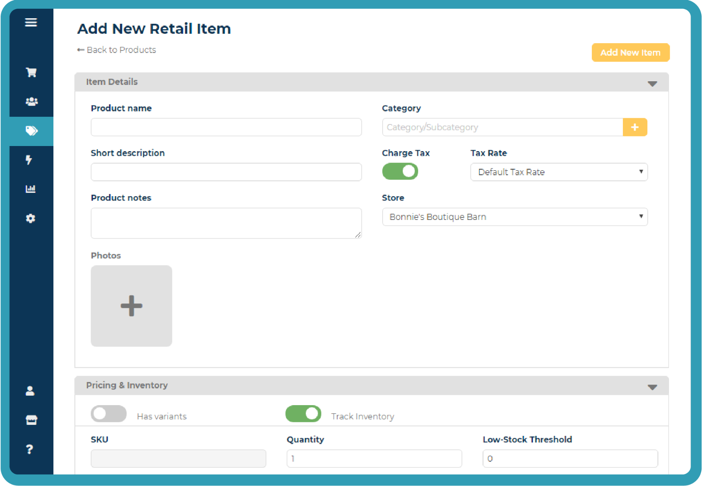
Task: Collapse the Item Details section
Action: point(652,84)
